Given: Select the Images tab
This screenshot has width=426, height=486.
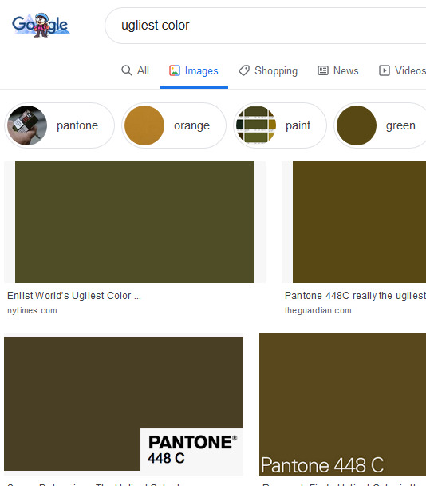Looking at the screenshot, I should [x=194, y=70].
